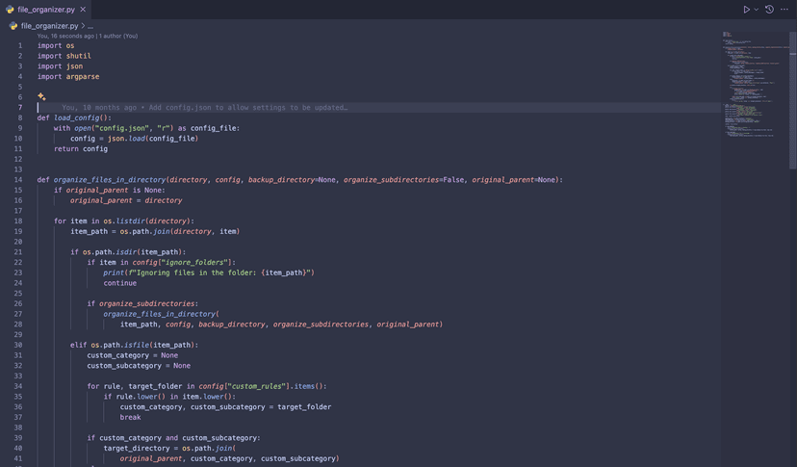Image resolution: width=797 pixels, height=467 pixels.
Task: Select the file_organizer.py editor tab
Action: pyautogui.click(x=44, y=10)
